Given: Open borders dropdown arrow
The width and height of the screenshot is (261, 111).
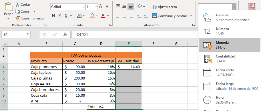Looking at the screenshot, I should (x=84, y=16).
